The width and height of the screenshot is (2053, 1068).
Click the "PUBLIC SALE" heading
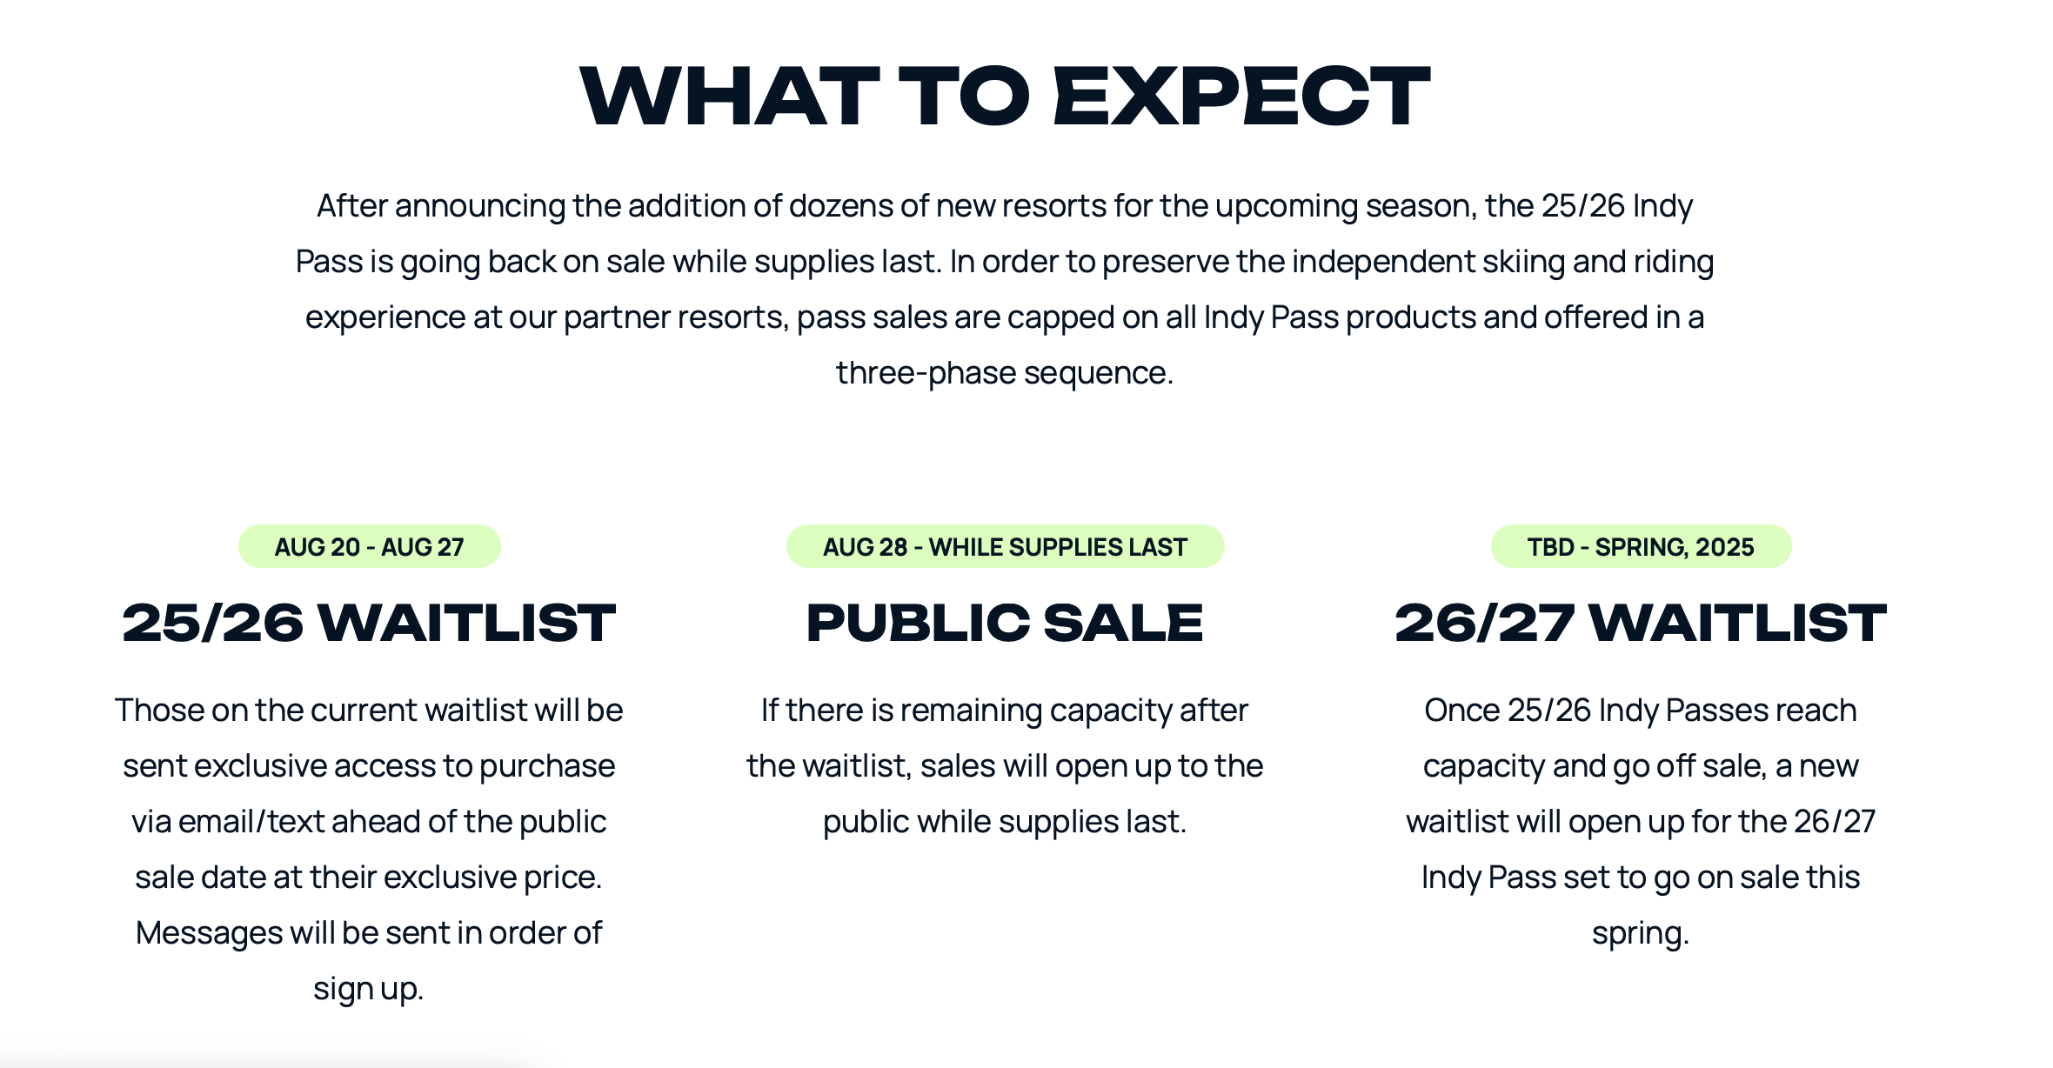coord(1005,623)
